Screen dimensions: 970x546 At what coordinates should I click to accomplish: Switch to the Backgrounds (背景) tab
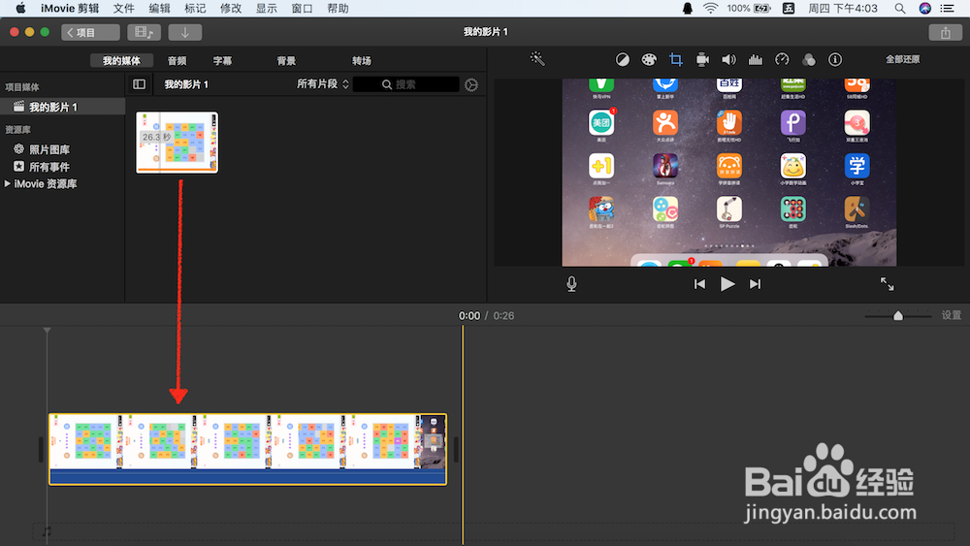[286, 60]
